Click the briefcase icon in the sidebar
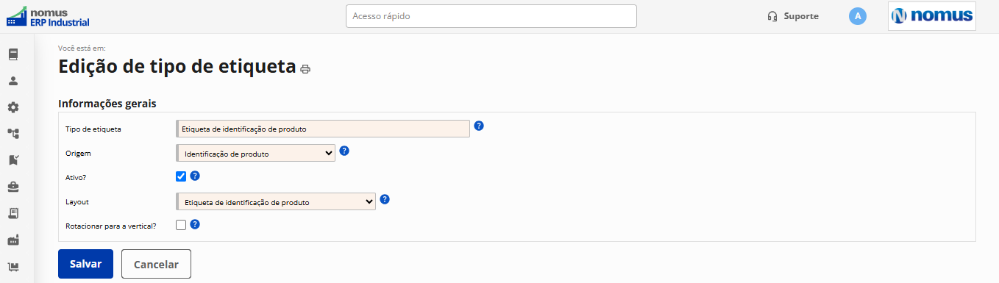This screenshot has height=283, width=999. tap(13, 187)
